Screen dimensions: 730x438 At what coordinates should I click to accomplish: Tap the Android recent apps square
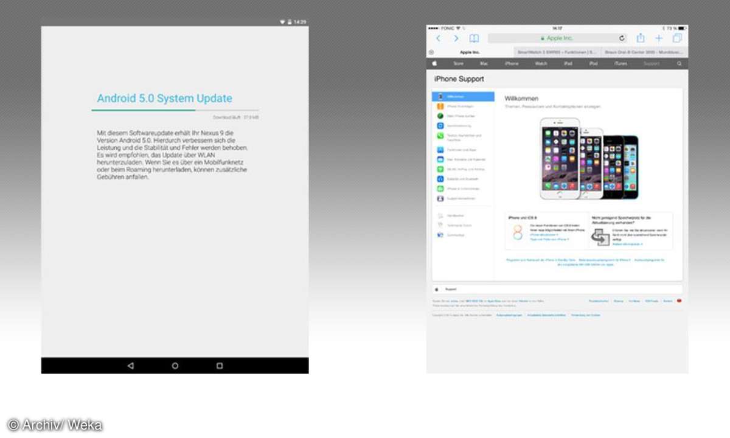(220, 366)
